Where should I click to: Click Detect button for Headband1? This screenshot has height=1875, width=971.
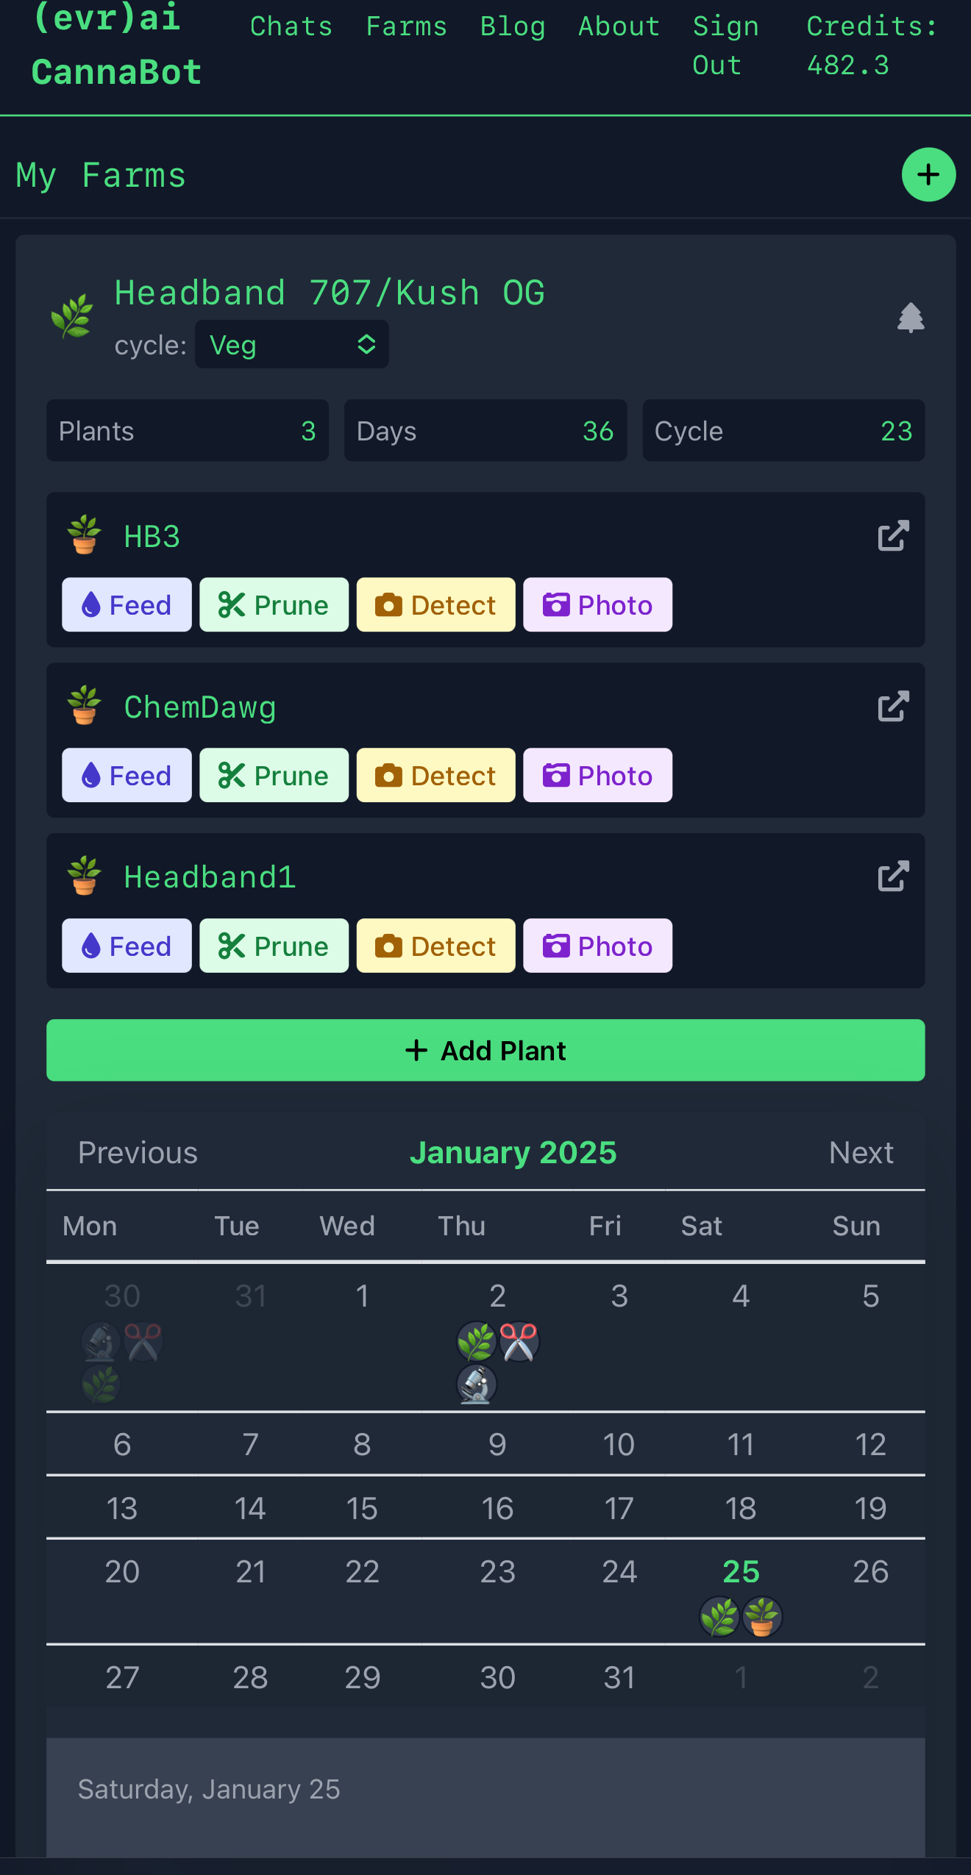(x=435, y=946)
